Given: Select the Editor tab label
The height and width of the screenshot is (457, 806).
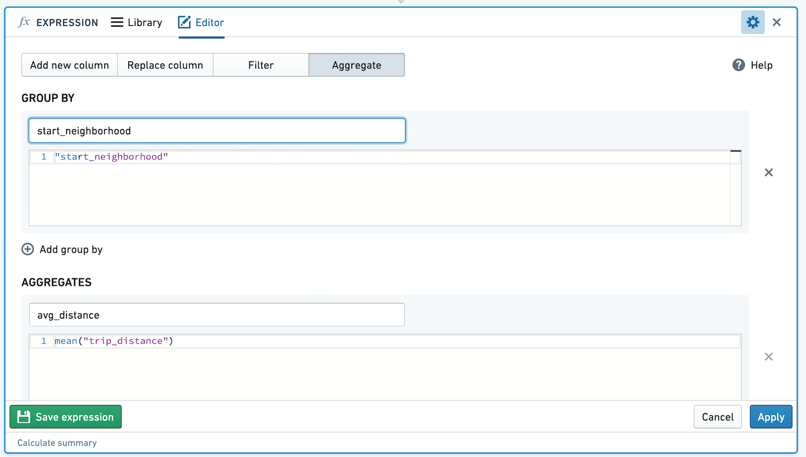Looking at the screenshot, I should [x=210, y=23].
